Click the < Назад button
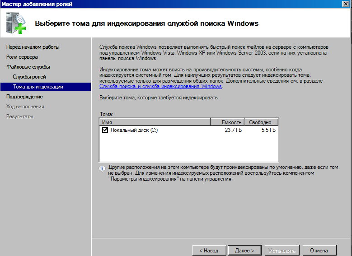This screenshot has height=256, width=352. coord(209,251)
